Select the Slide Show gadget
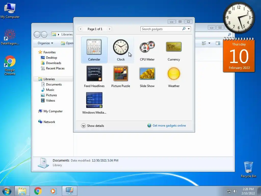261x196 pixels. coord(147,77)
